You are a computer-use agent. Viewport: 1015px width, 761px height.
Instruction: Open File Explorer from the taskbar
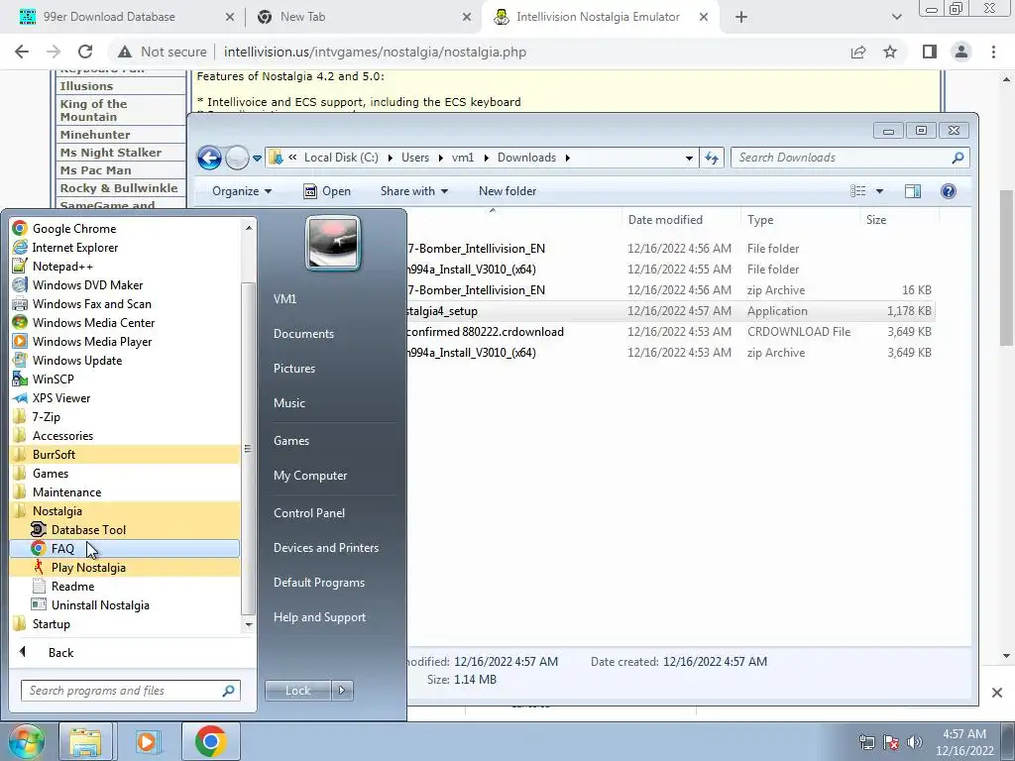point(85,741)
